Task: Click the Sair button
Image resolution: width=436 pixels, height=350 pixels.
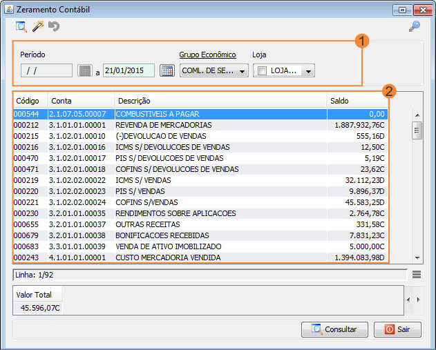Action: tap(397, 329)
